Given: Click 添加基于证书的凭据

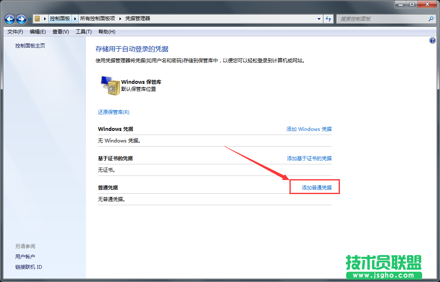Looking at the screenshot, I should tap(310, 158).
